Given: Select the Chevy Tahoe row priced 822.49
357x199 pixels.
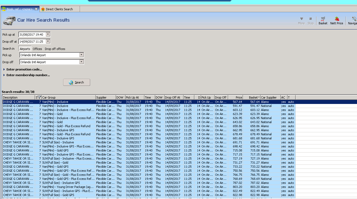Looking at the screenshot, I should tap(149, 191).
